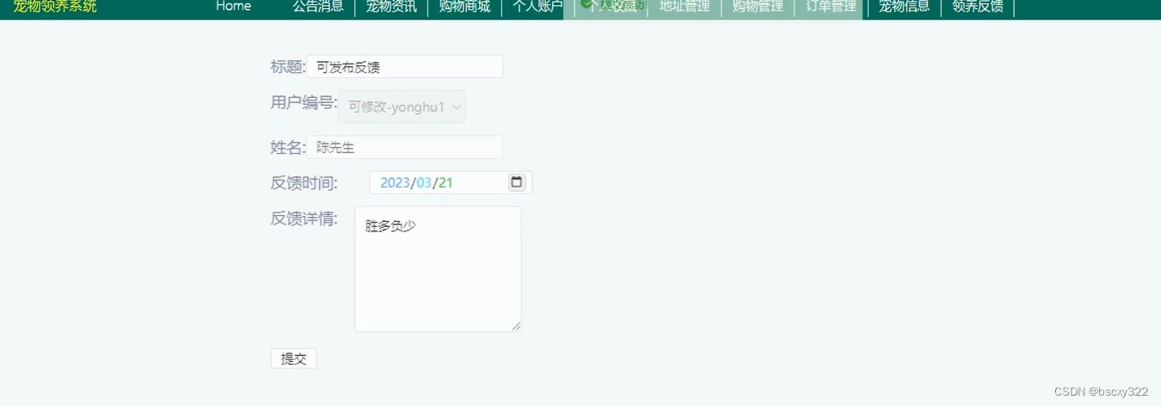The width and height of the screenshot is (1161, 406).
Task: Click the 宠物领养系统 site title
Action: coord(55,7)
